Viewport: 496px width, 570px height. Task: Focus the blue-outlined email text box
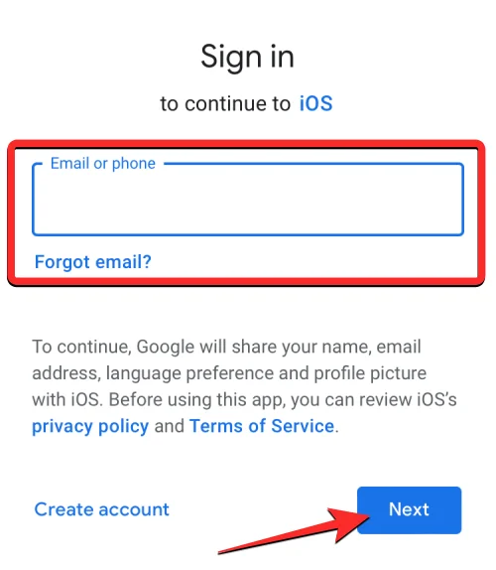tap(248, 200)
